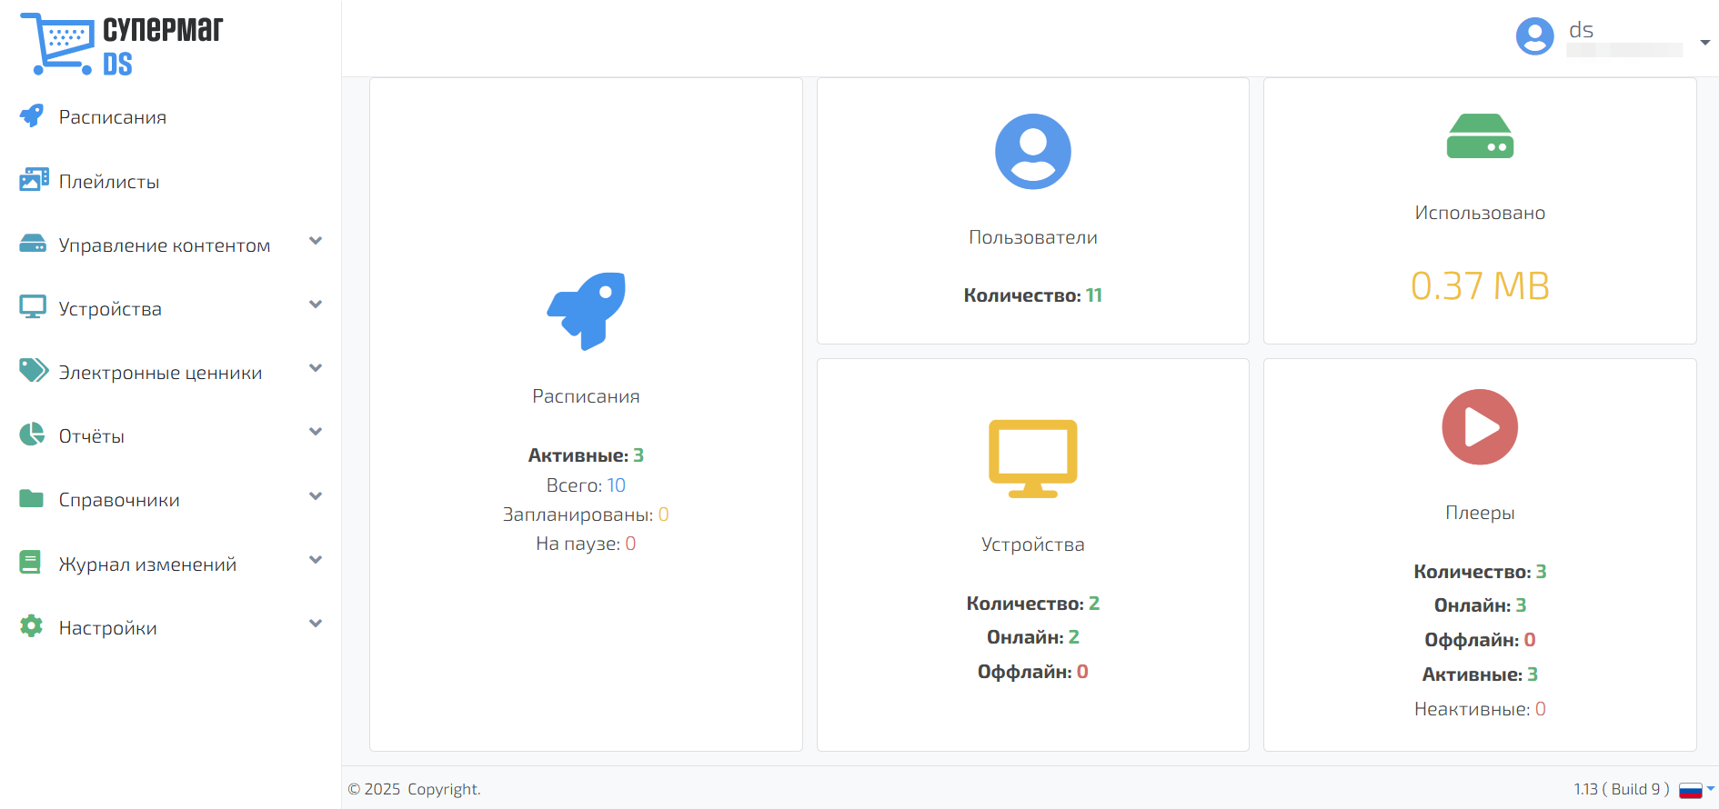Viewport: 1719px width, 809px height.
Task: Click the red play icon in Плееры card
Action: (x=1480, y=427)
